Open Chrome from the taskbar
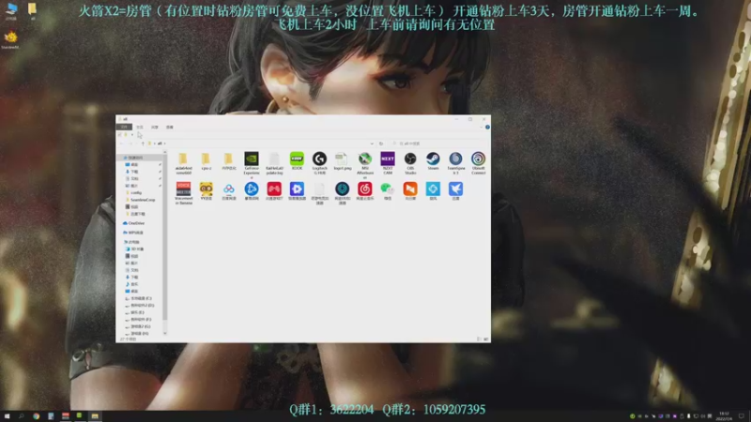This screenshot has height=422, width=751. [x=36, y=416]
